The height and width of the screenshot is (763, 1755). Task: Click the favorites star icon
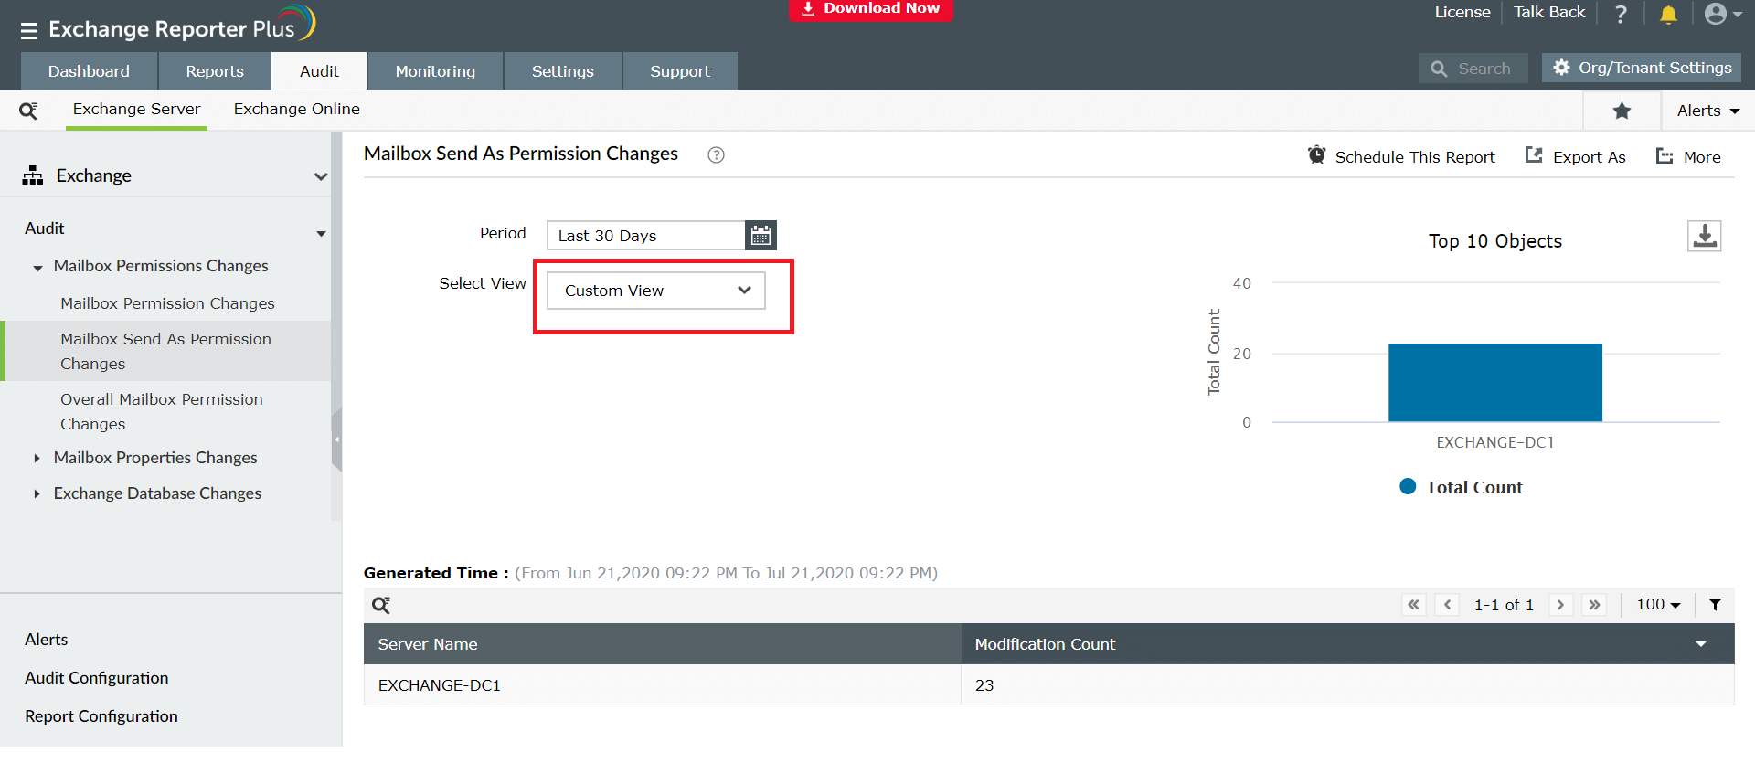[x=1622, y=111]
